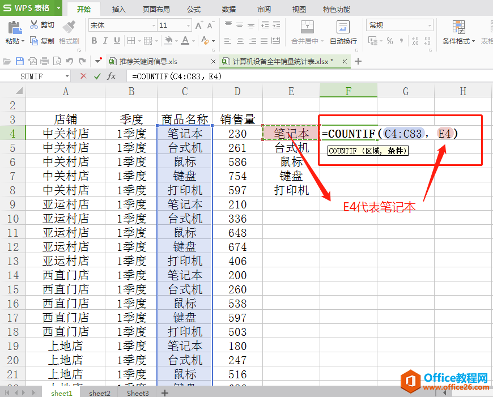Click the green checkmark to confirm formula
The height and width of the screenshot is (397, 493).
coord(97,76)
